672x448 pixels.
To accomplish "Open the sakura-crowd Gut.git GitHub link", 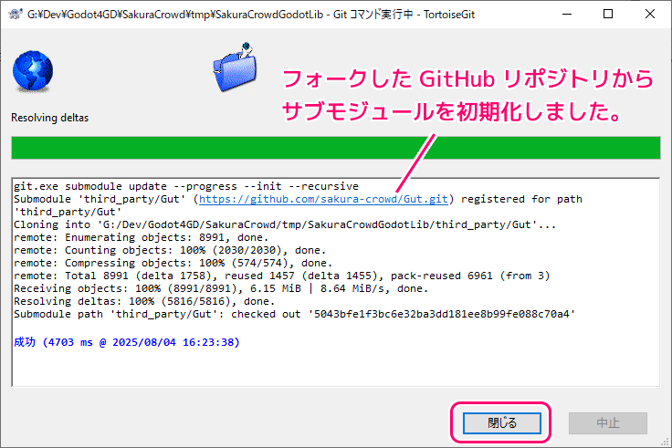I will click(x=326, y=199).
